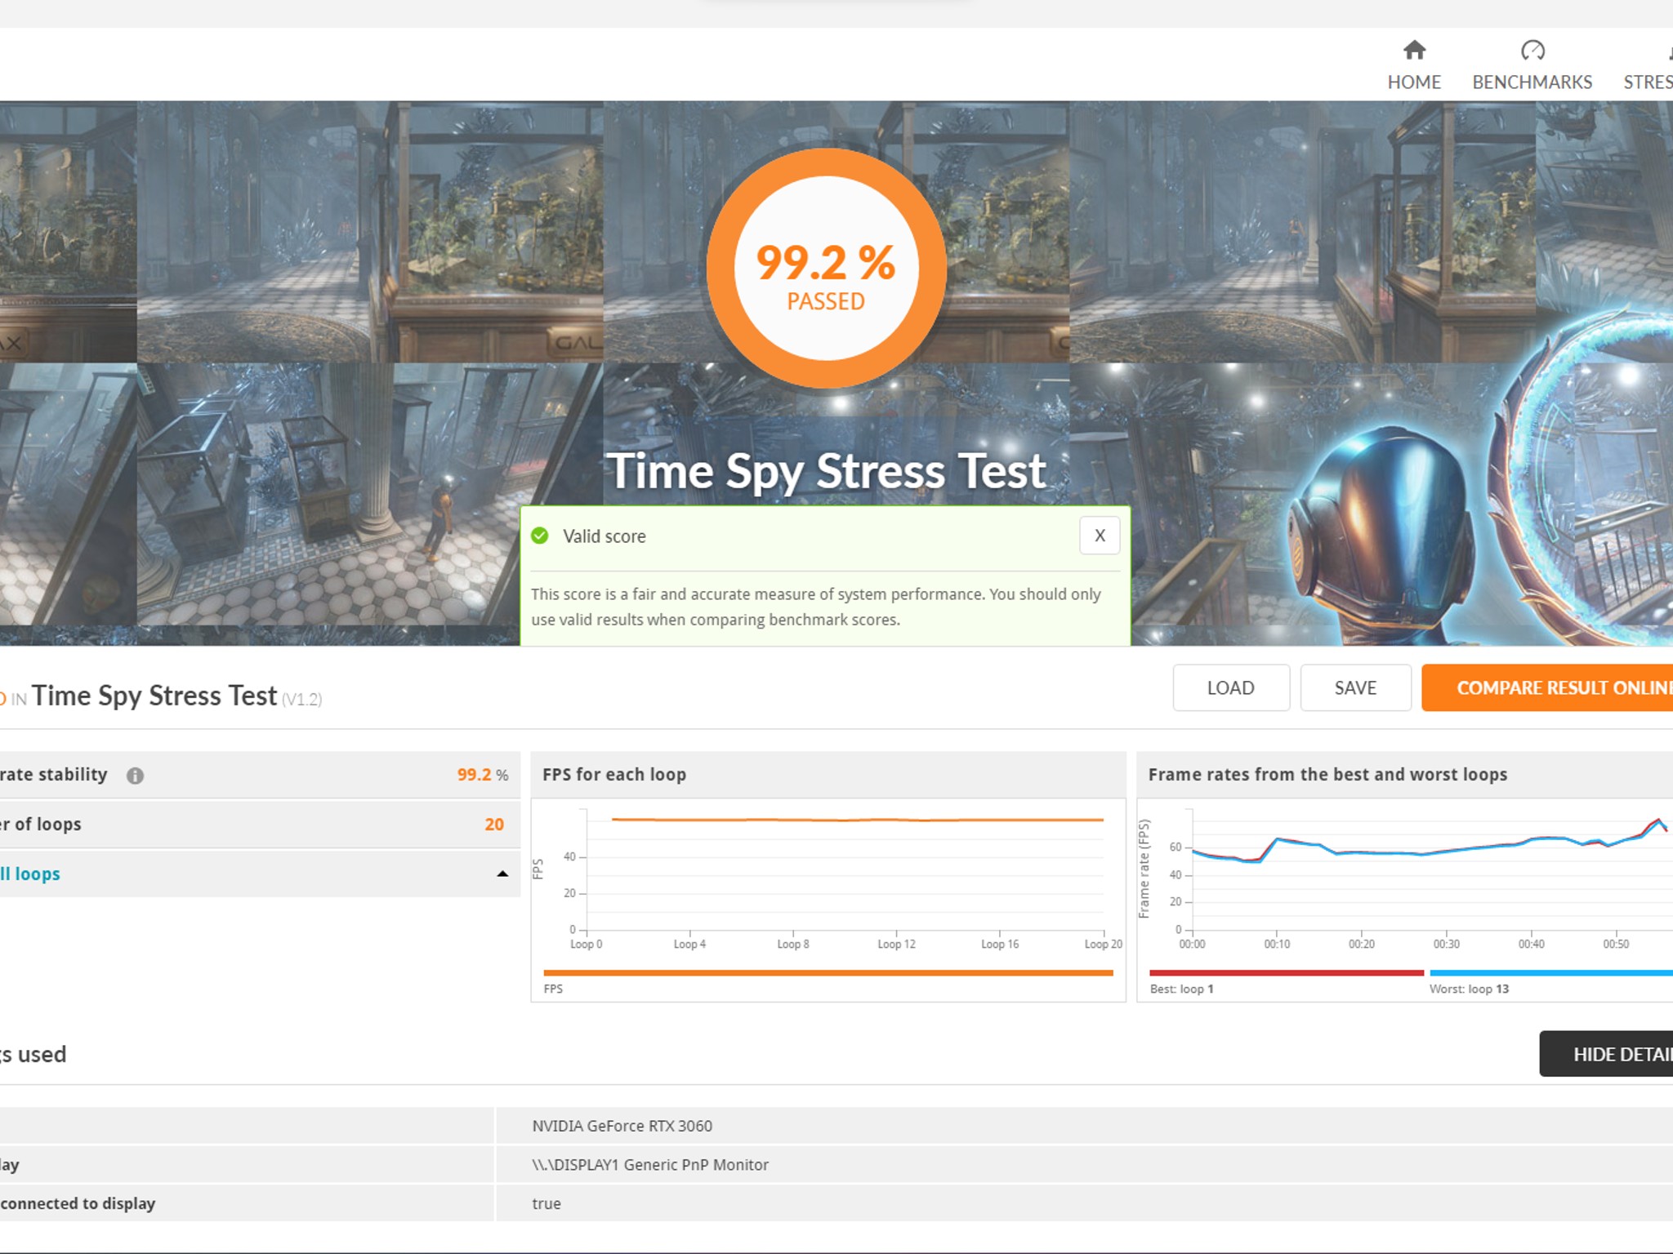1673x1254 pixels.
Task: Click the (V1.2) version text
Action: (x=301, y=700)
